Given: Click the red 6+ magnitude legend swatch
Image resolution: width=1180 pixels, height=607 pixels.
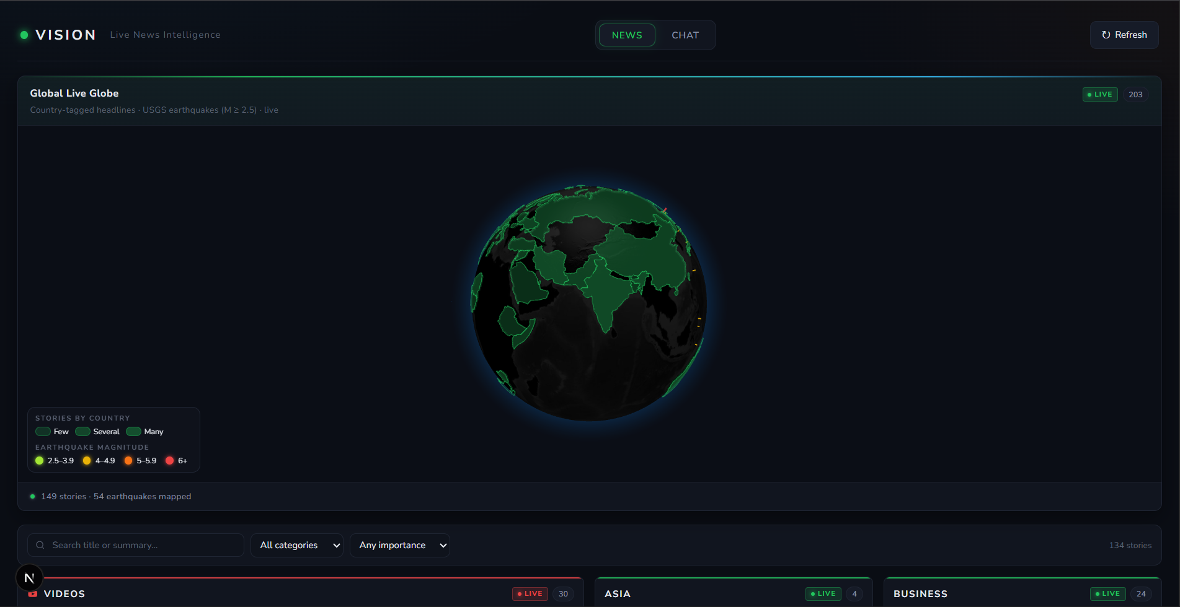Looking at the screenshot, I should tap(169, 460).
